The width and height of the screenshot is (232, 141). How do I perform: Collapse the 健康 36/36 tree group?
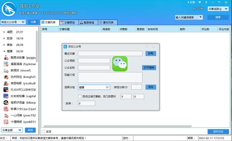coord(4,51)
